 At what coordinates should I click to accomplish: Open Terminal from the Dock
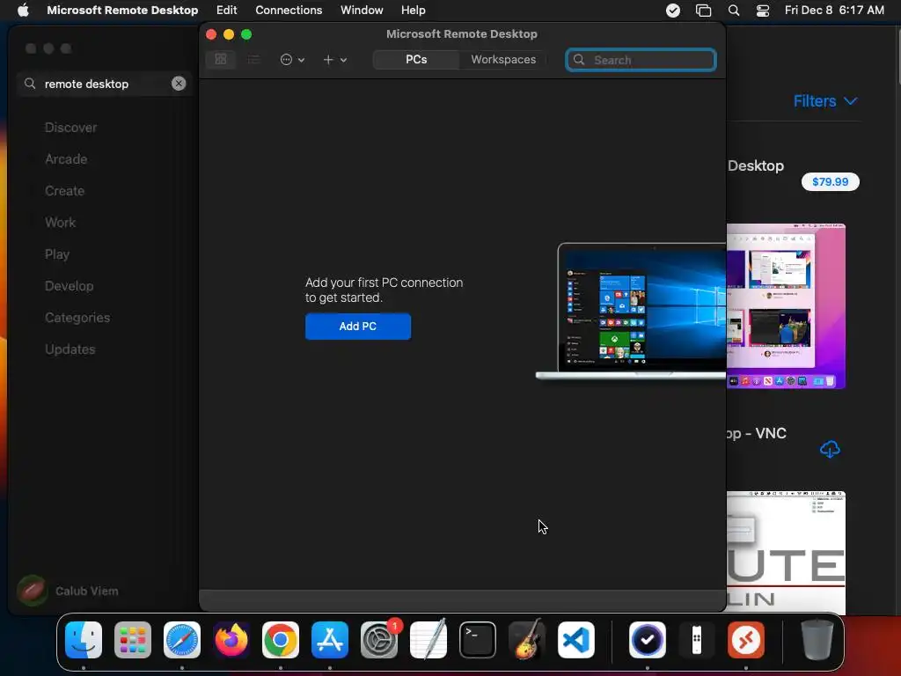tap(478, 640)
